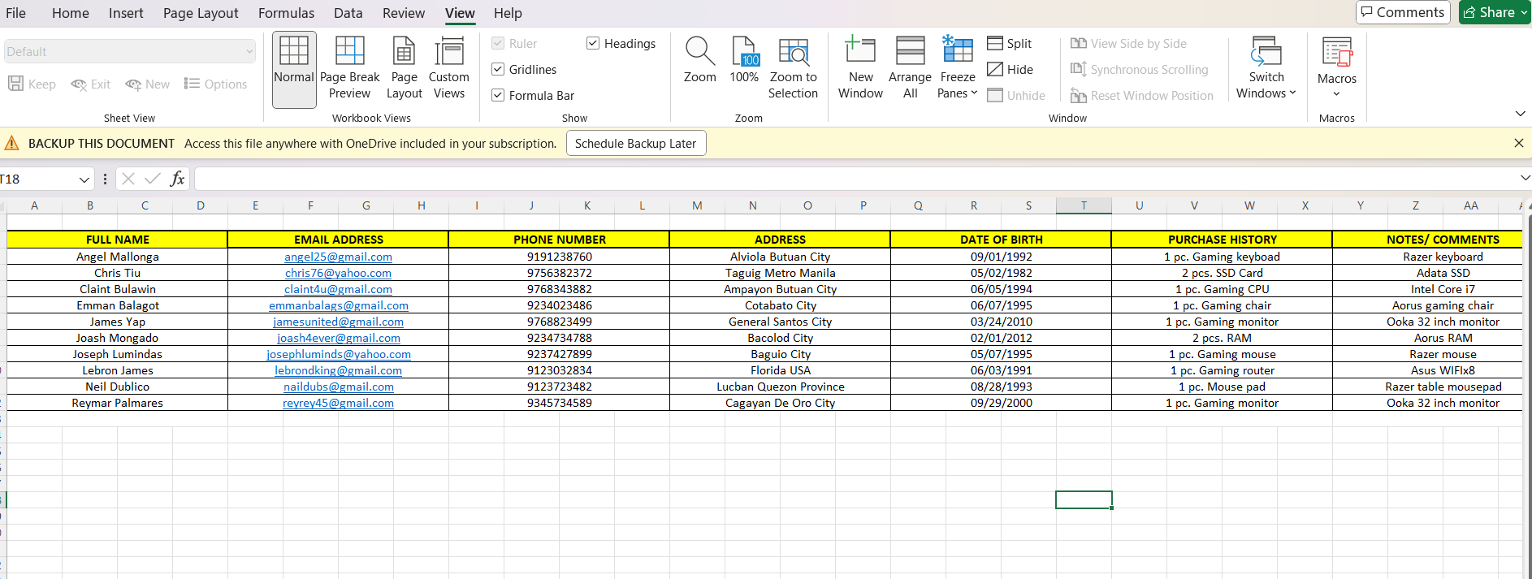Select the cell 'Cagayan De Oro City'
This screenshot has height=579, width=1532.
click(780, 403)
